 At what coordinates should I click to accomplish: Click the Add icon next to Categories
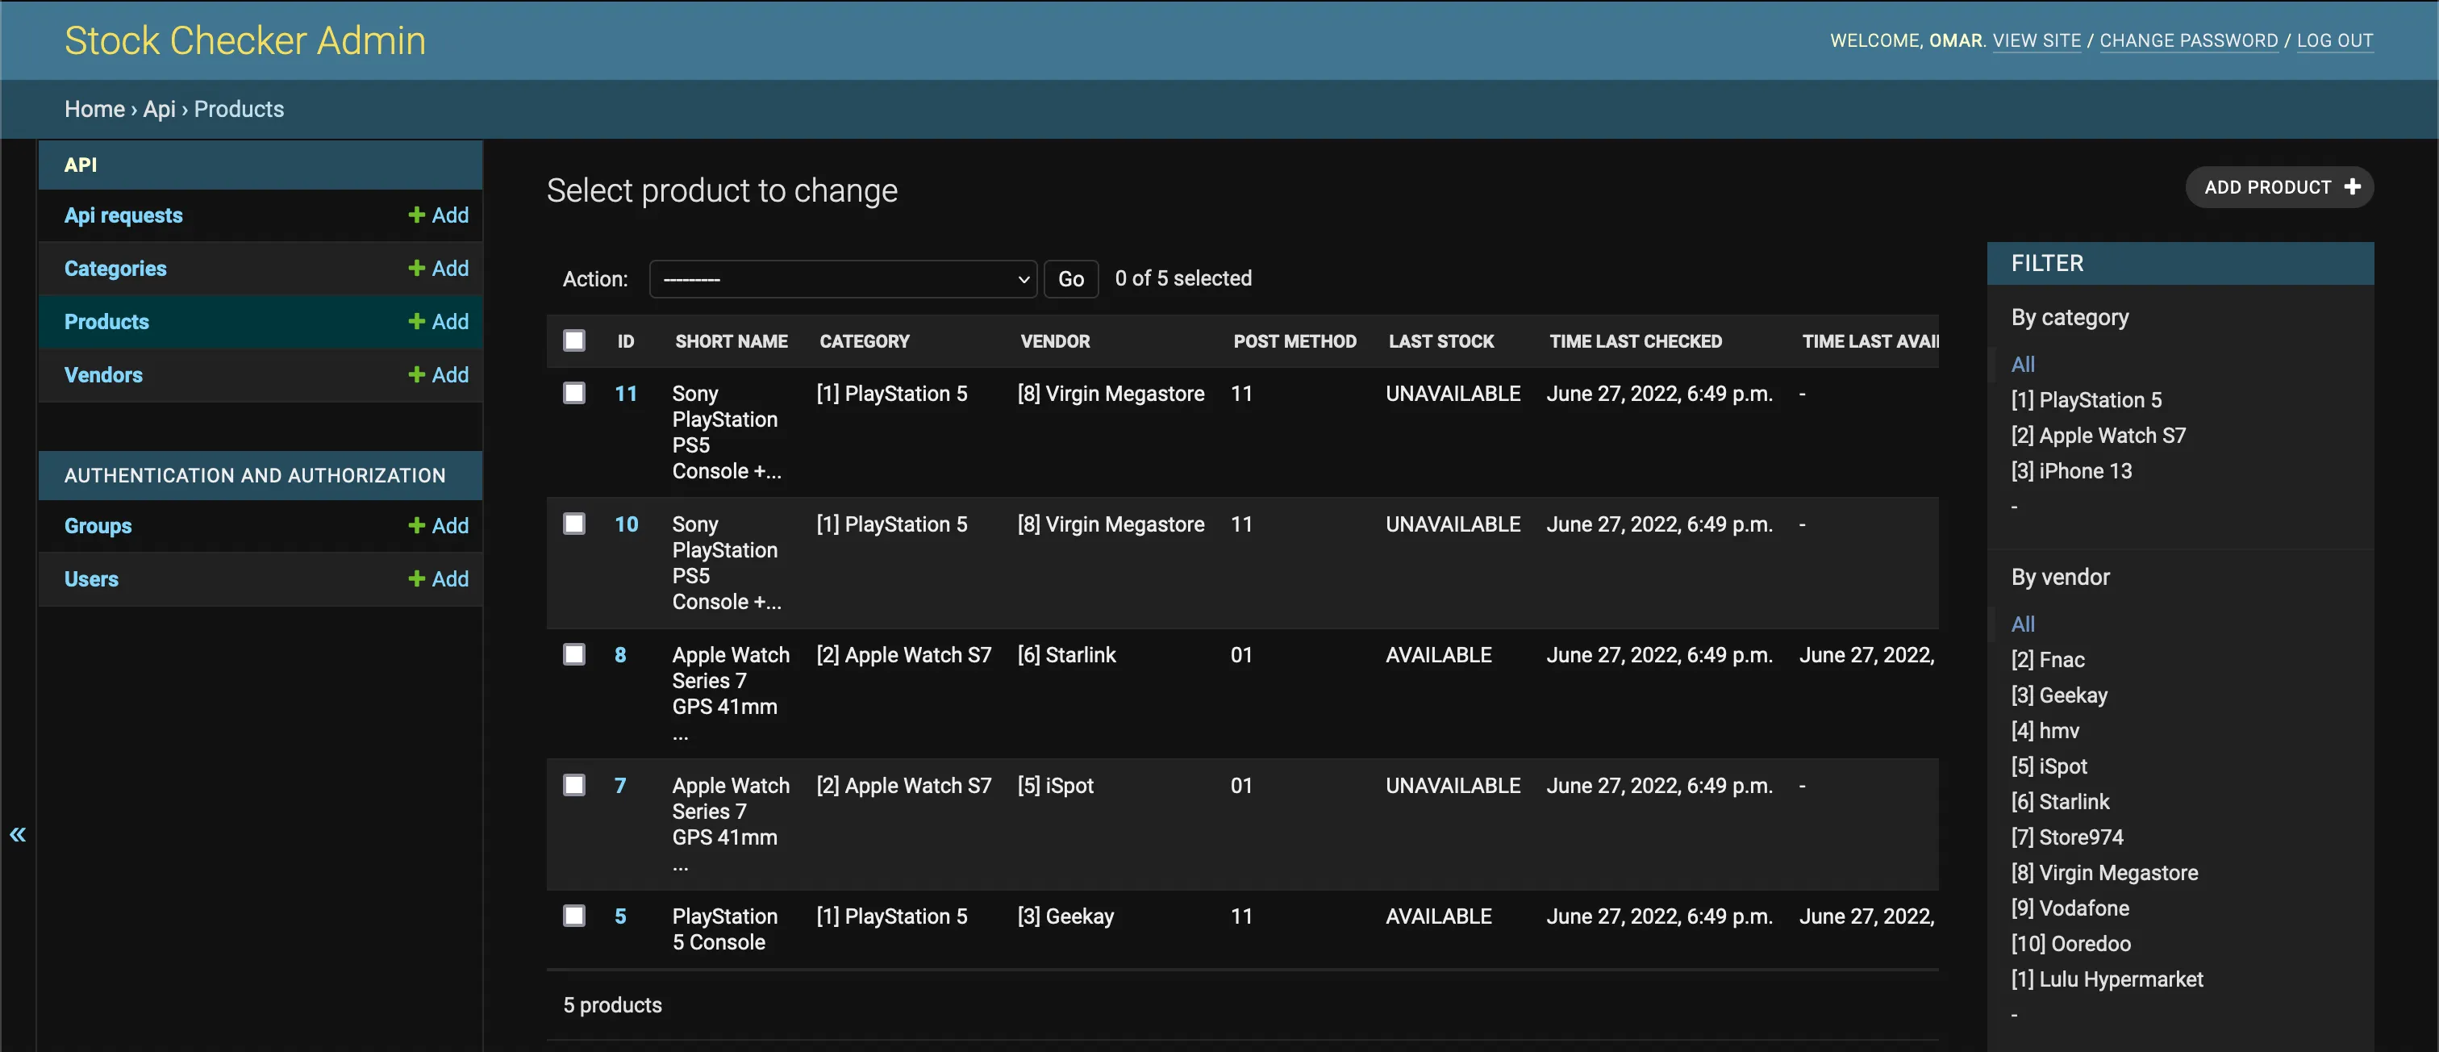[x=417, y=268]
